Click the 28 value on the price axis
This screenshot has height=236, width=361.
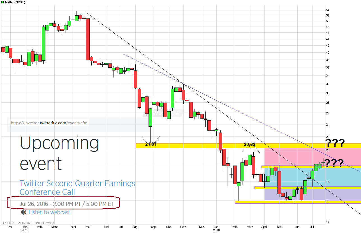click(x=328, y=103)
